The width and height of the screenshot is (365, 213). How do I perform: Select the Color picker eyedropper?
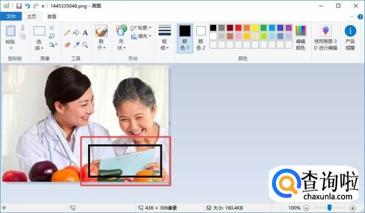pos(77,45)
